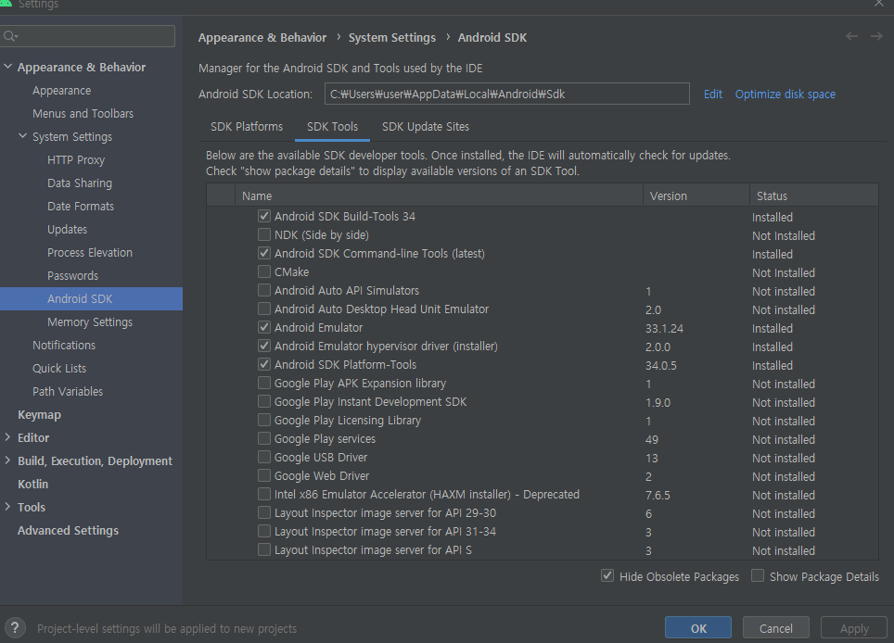Screen dimensions: 894x643
Task: Enable Google USB Driver checkbox
Action: pos(264,458)
